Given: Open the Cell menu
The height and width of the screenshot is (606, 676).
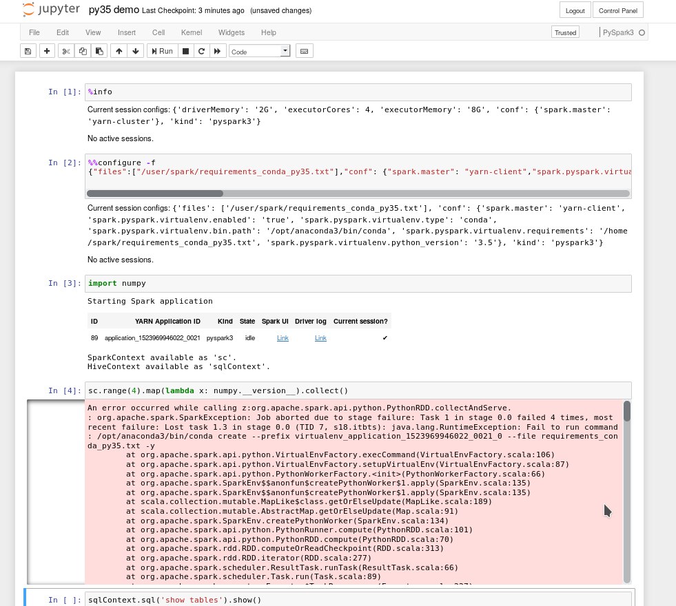Looking at the screenshot, I should tap(158, 32).
